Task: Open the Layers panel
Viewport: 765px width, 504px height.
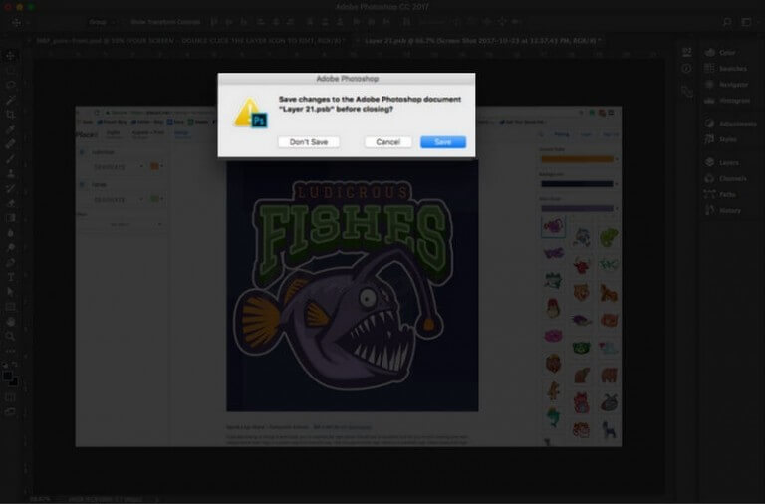Action: pos(722,163)
